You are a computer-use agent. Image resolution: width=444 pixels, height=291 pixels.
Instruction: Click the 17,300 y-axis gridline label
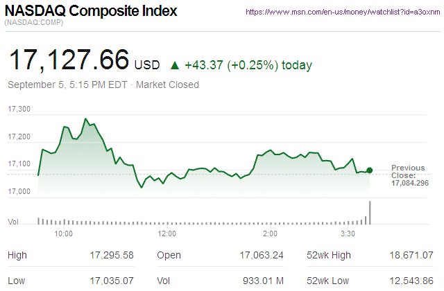tap(19, 109)
